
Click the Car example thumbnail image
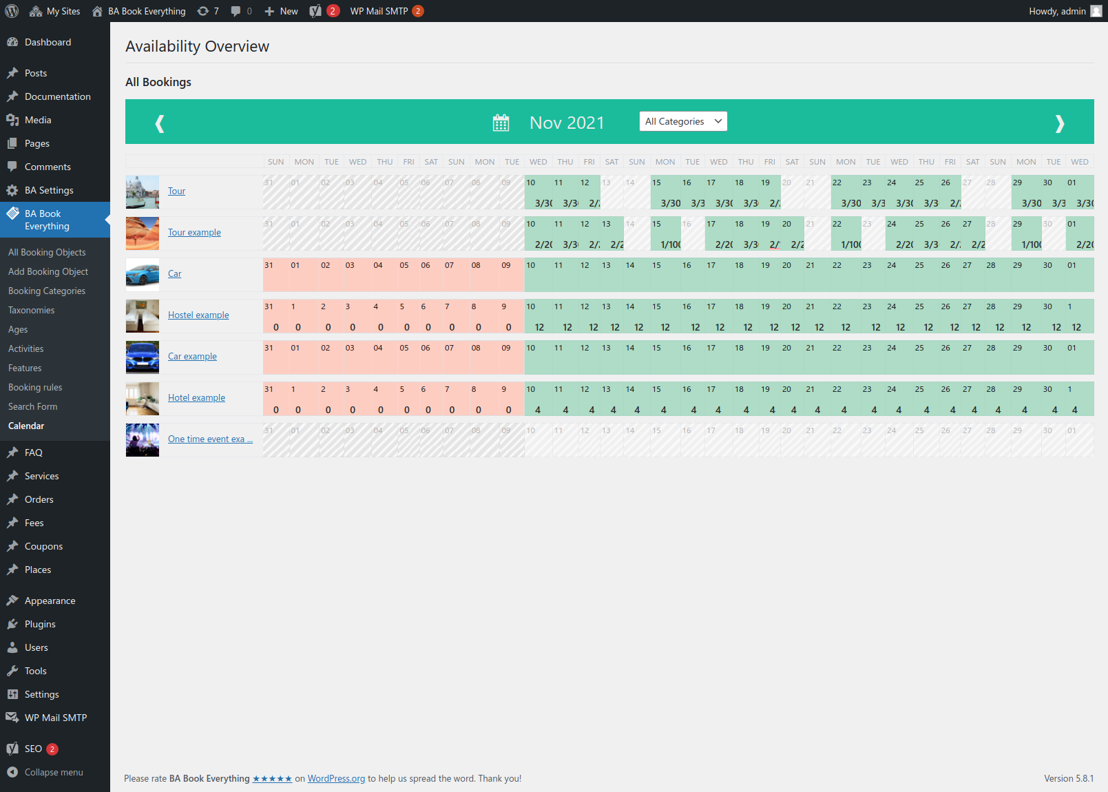click(143, 357)
